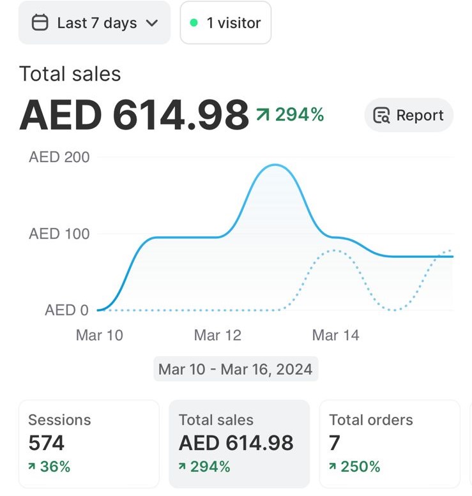Select the Sessions metric card
The width and height of the screenshot is (472, 496).
tap(89, 444)
